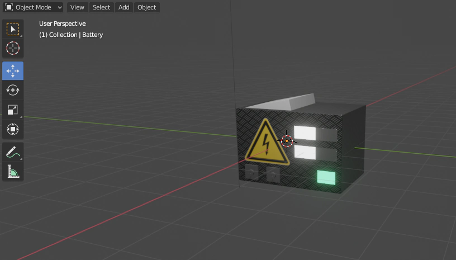The height and width of the screenshot is (260, 456).
Task: Click the yellow high-voltage warning sign
Action: 265,144
